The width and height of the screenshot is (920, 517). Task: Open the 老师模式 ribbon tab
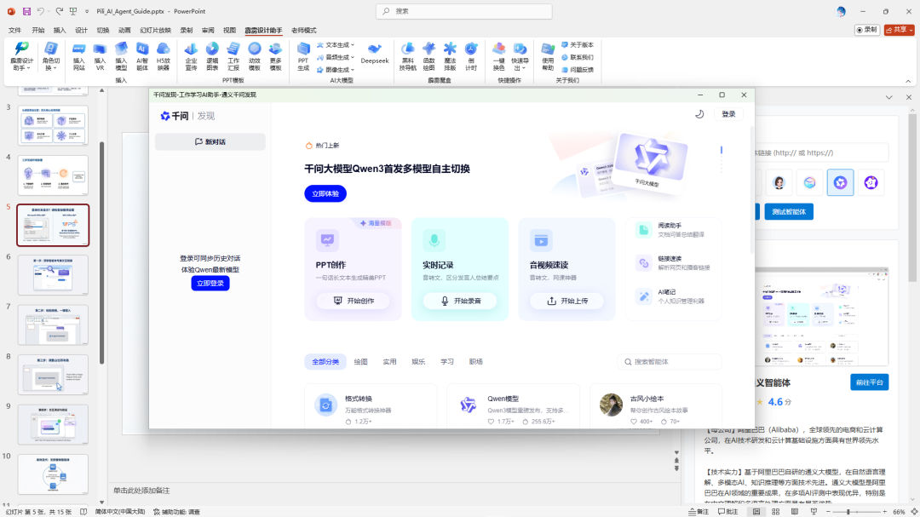[303, 30]
